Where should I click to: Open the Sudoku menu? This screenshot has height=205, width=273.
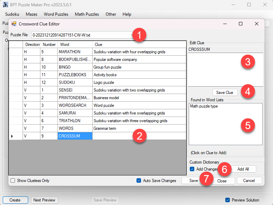tap(12, 14)
